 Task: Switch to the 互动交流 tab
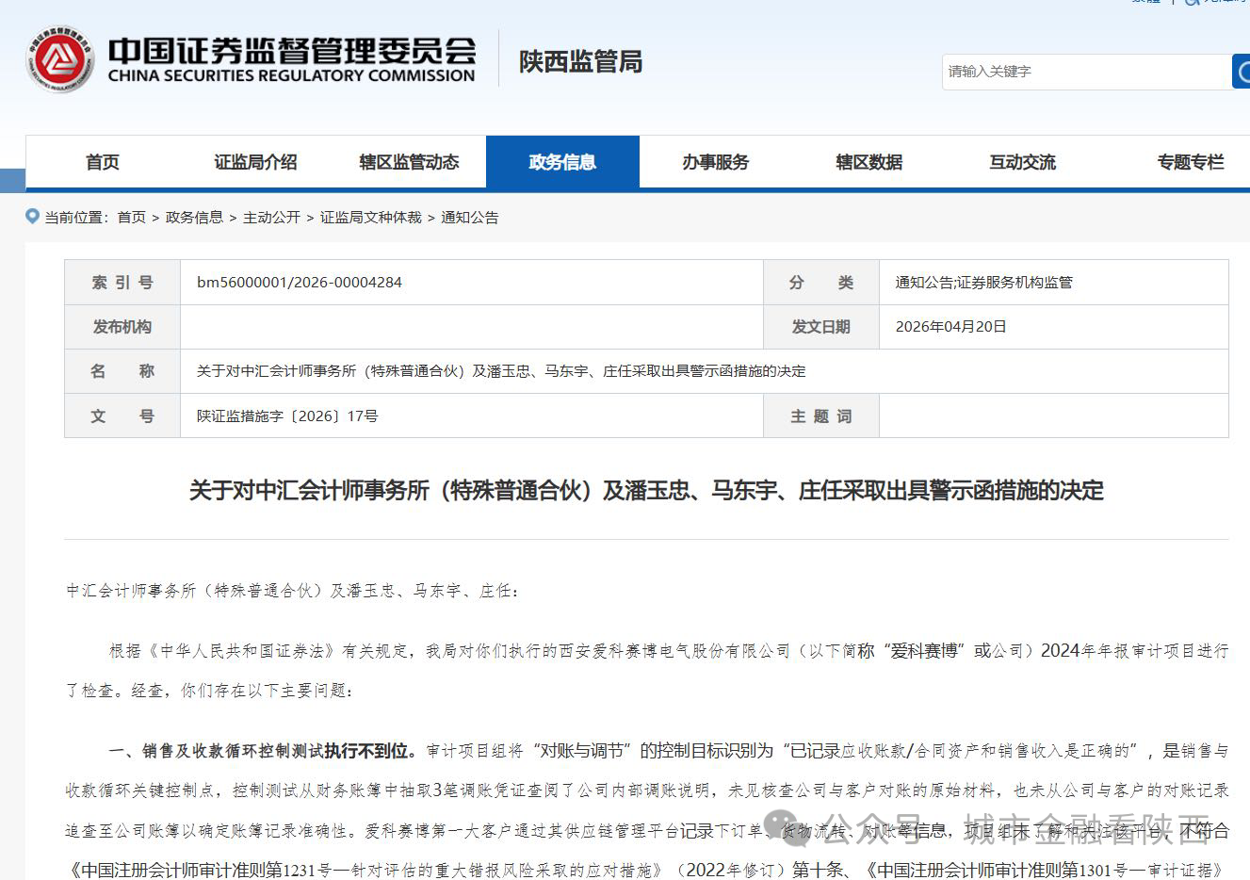1023,162
